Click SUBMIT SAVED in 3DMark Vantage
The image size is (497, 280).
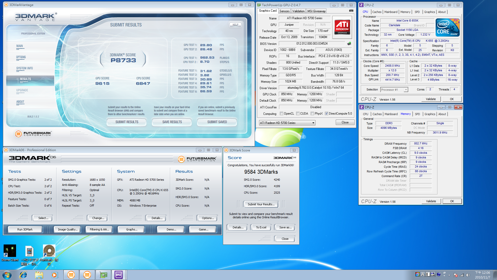pos(217,122)
